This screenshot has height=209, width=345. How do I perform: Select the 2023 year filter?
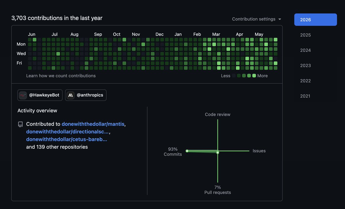coord(315,66)
